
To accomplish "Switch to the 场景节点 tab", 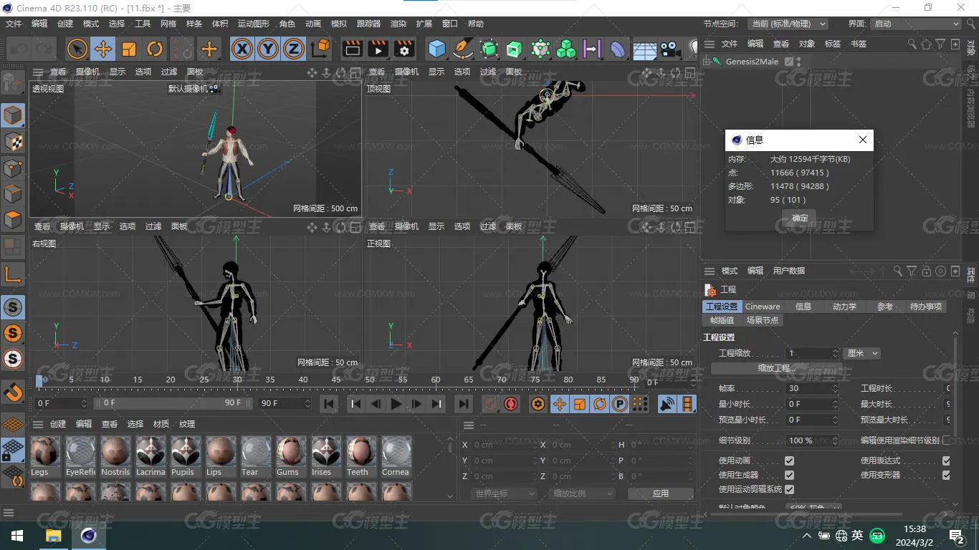I will [x=762, y=320].
